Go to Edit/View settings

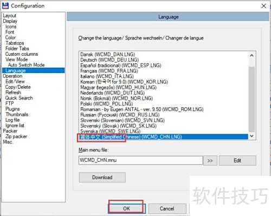click(15, 81)
